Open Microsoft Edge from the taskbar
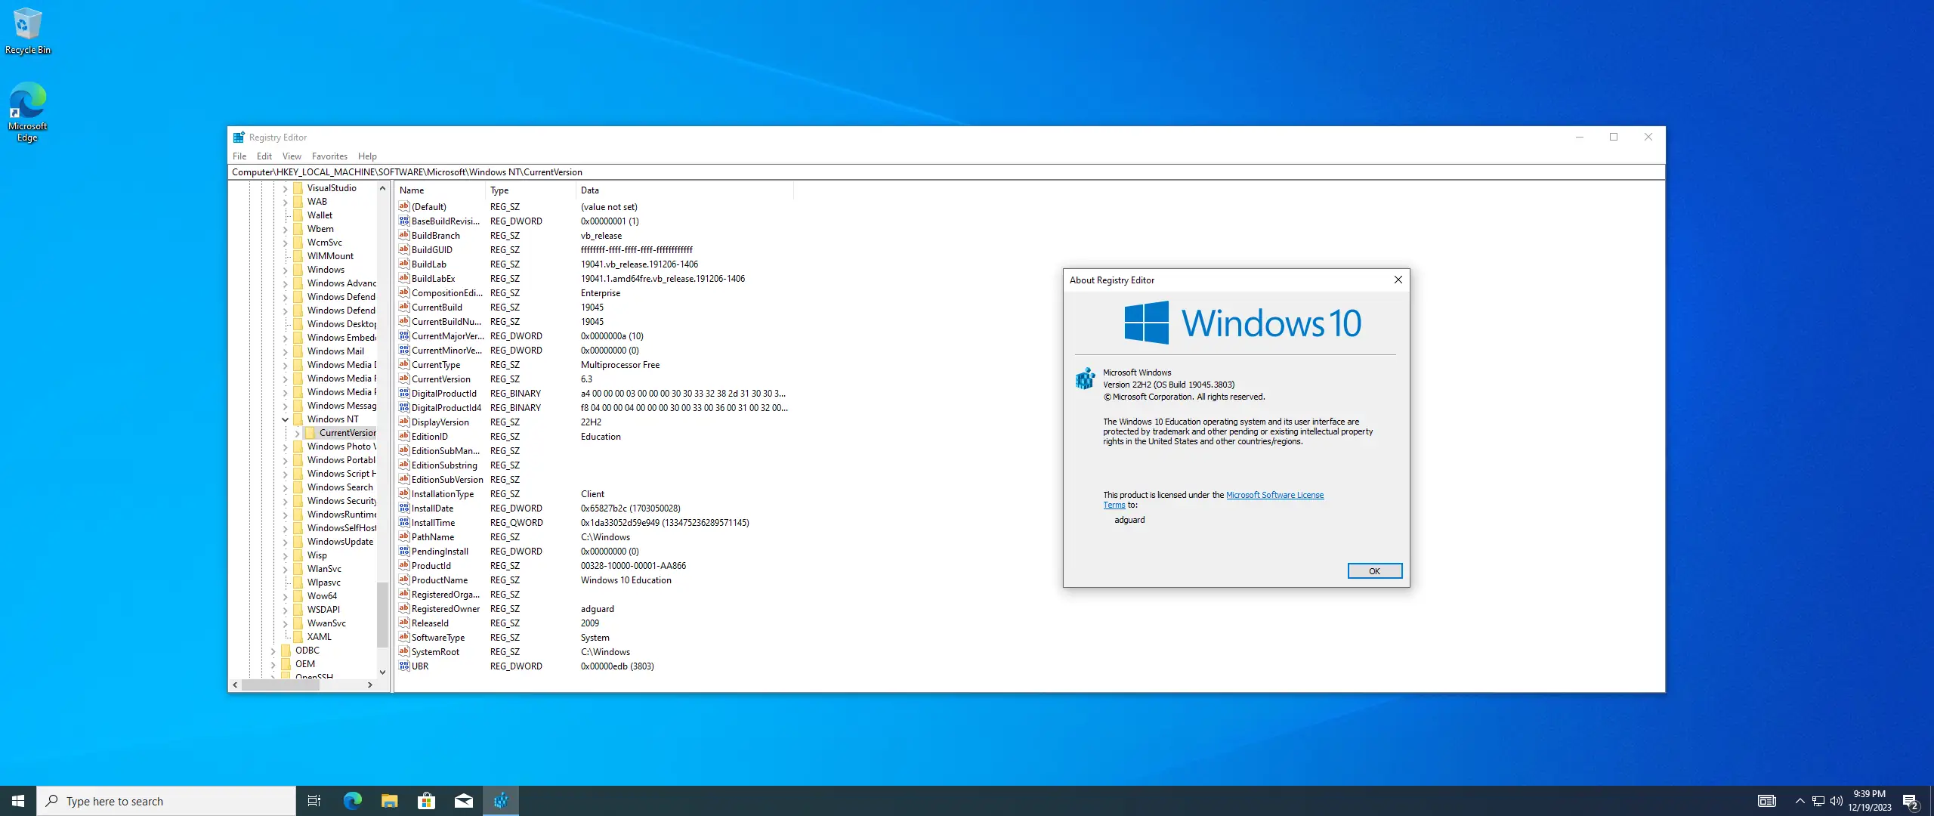 coord(352,801)
